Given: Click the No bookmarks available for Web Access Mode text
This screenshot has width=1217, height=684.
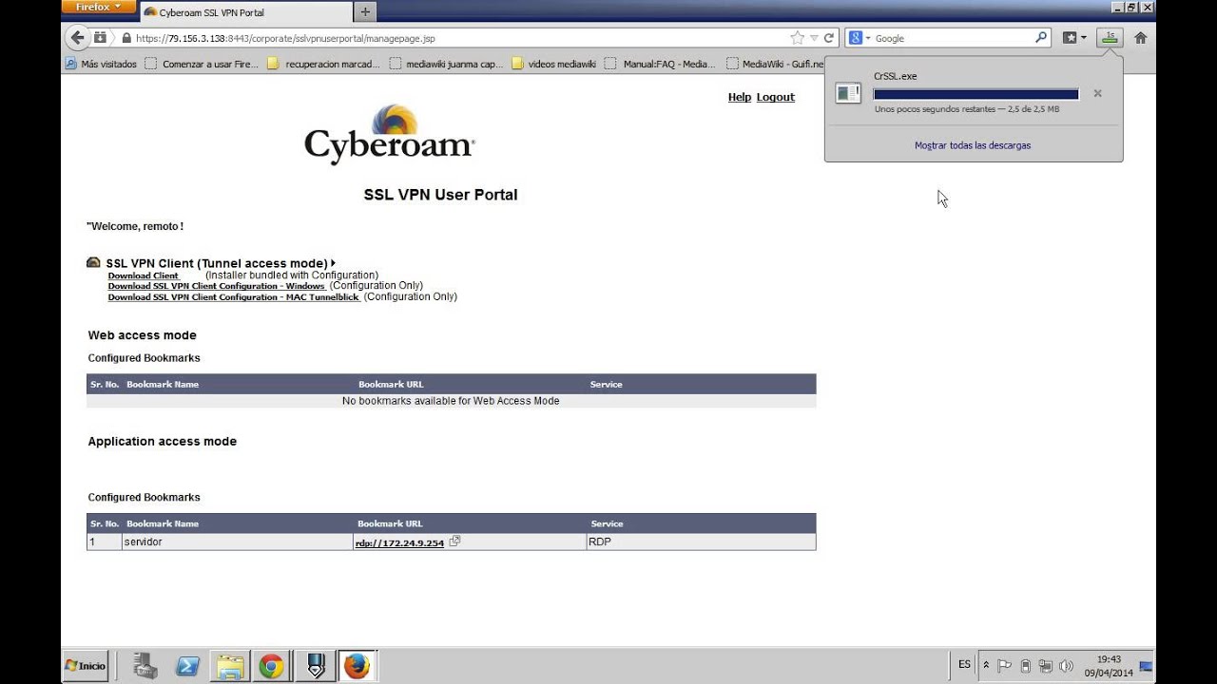Looking at the screenshot, I should pyautogui.click(x=451, y=401).
